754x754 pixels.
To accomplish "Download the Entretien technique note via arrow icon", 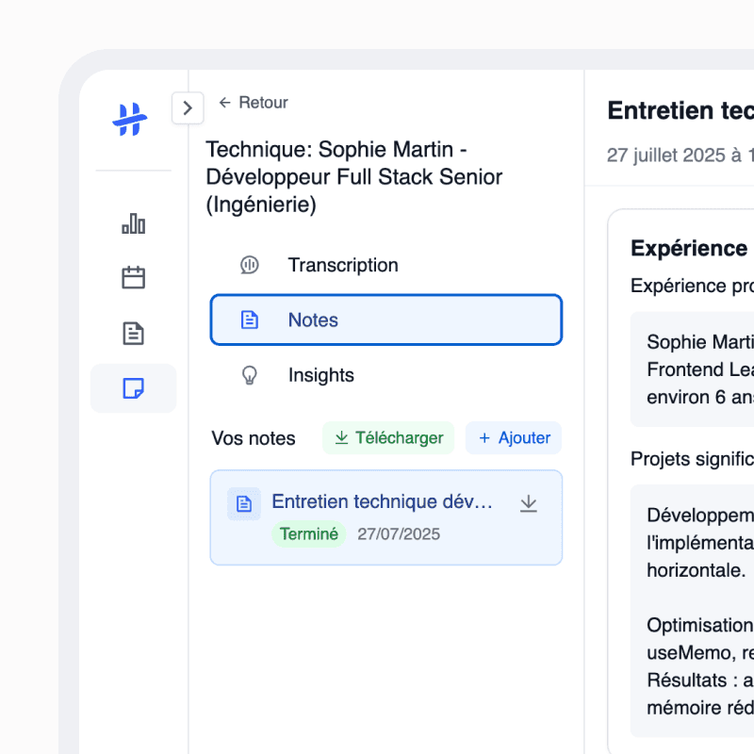I will [529, 503].
